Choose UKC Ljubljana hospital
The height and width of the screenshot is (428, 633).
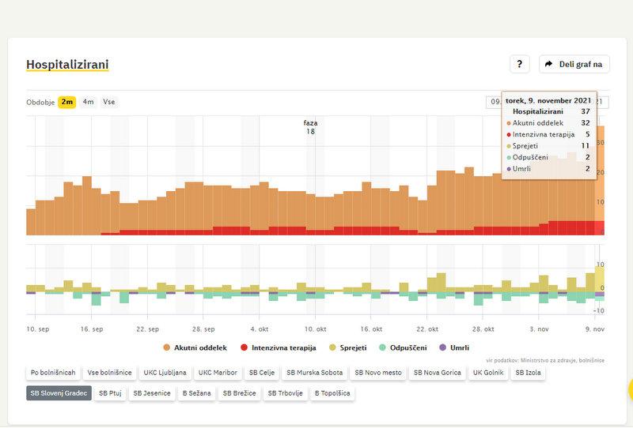pyautogui.click(x=165, y=372)
